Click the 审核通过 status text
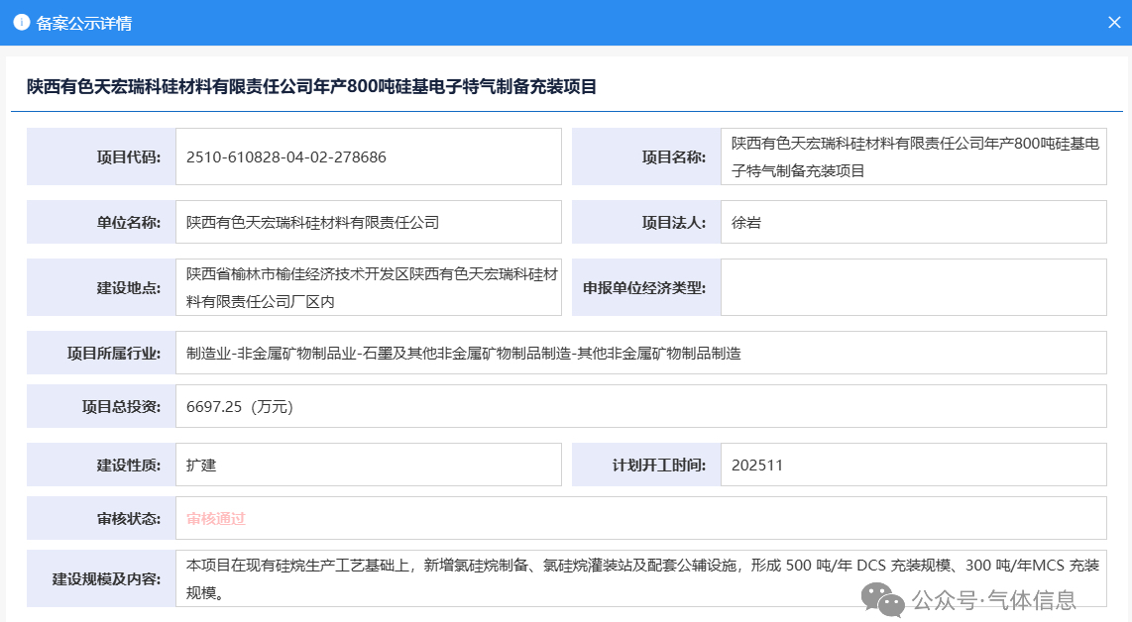Image resolution: width=1132 pixels, height=622 pixels. (215, 518)
